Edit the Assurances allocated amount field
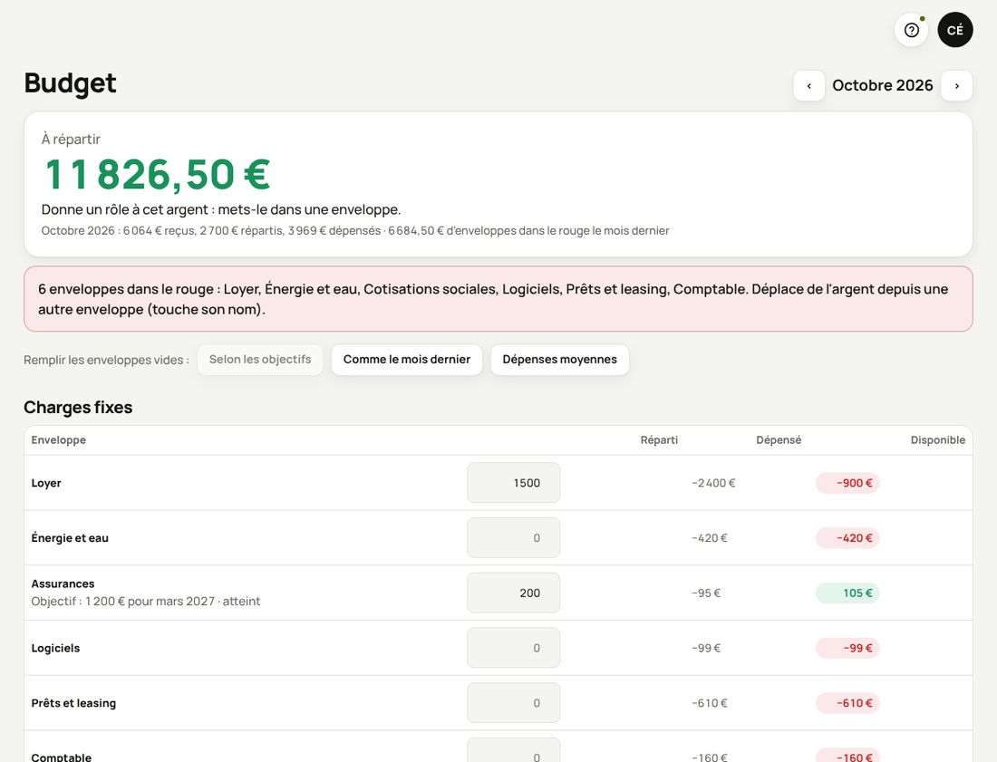This screenshot has height=762, width=997. point(514,593)
